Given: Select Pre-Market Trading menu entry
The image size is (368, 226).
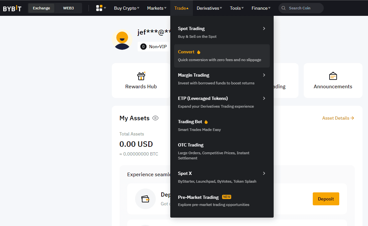Looking at the screenshot, I should click(x=222, y=201).
